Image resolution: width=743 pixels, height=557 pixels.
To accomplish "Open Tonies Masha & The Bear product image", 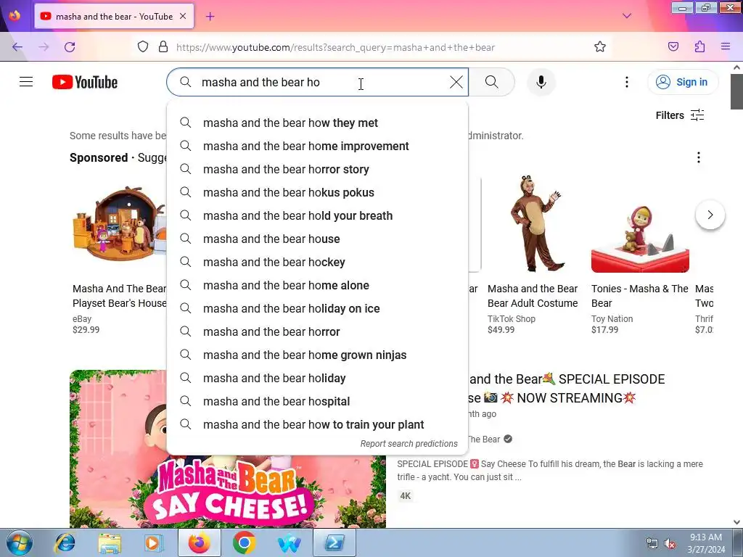I will tap(640, 237).
